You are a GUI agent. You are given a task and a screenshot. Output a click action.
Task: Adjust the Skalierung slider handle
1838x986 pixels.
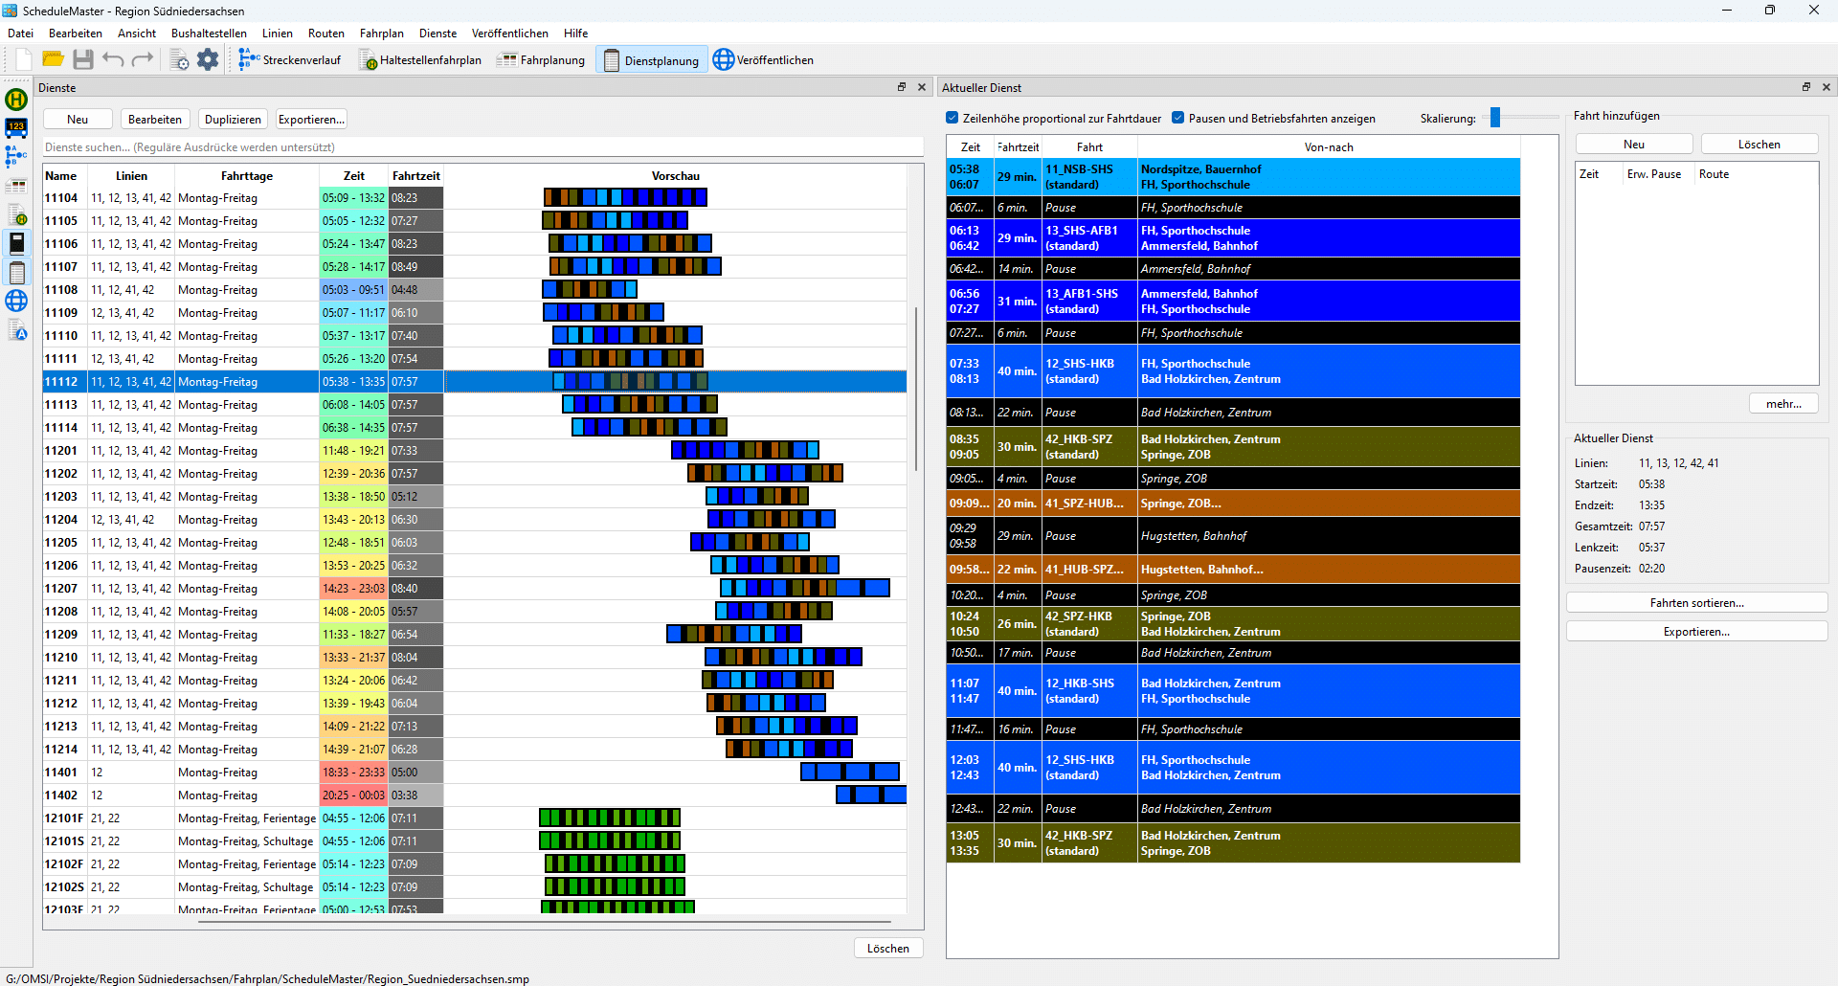pyautogui.click(x=1495, y=118)
